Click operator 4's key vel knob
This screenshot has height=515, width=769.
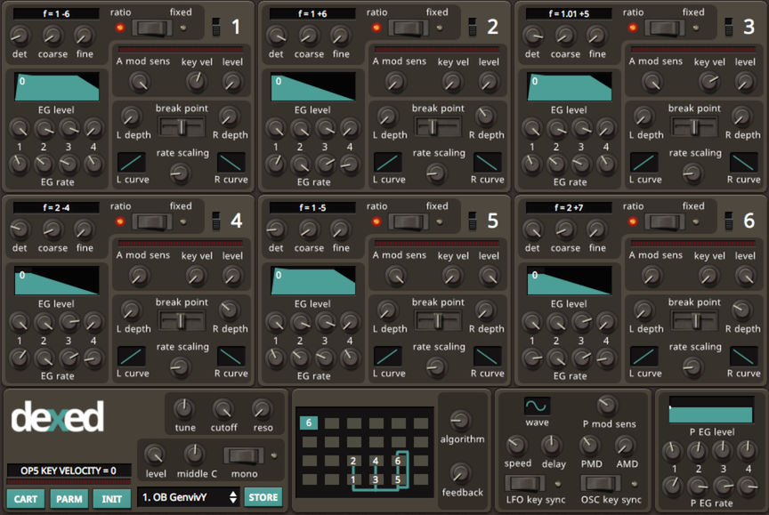[x=196, y=277]
